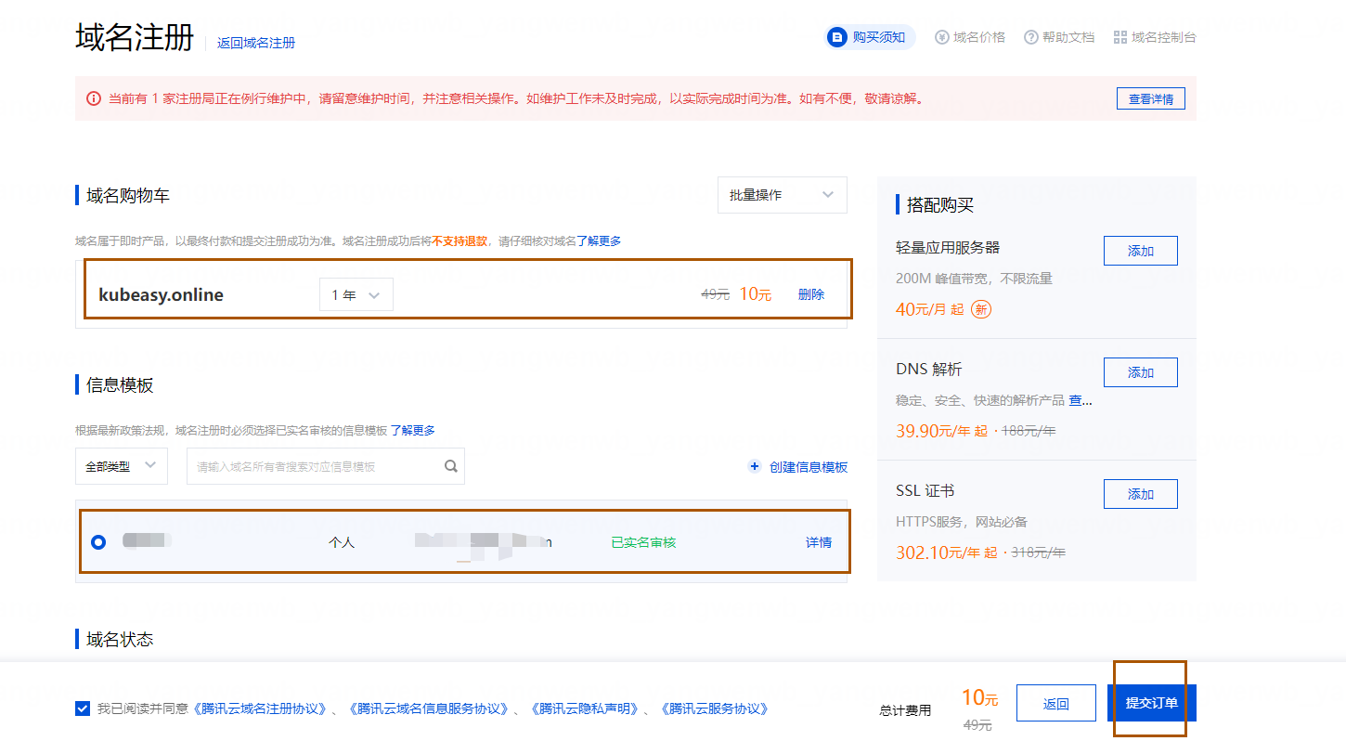1346x741 pixels.
Task: Open 《腾讯云域名注册协议》 link
Action: pos(259,708)
